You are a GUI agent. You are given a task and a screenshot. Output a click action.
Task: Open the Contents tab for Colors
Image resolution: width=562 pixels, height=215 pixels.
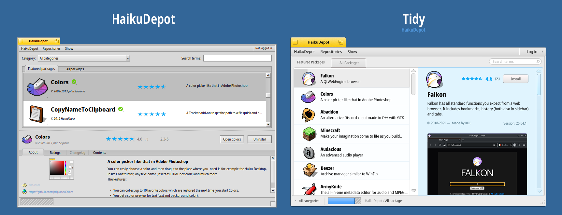click(x=99, y=153)
